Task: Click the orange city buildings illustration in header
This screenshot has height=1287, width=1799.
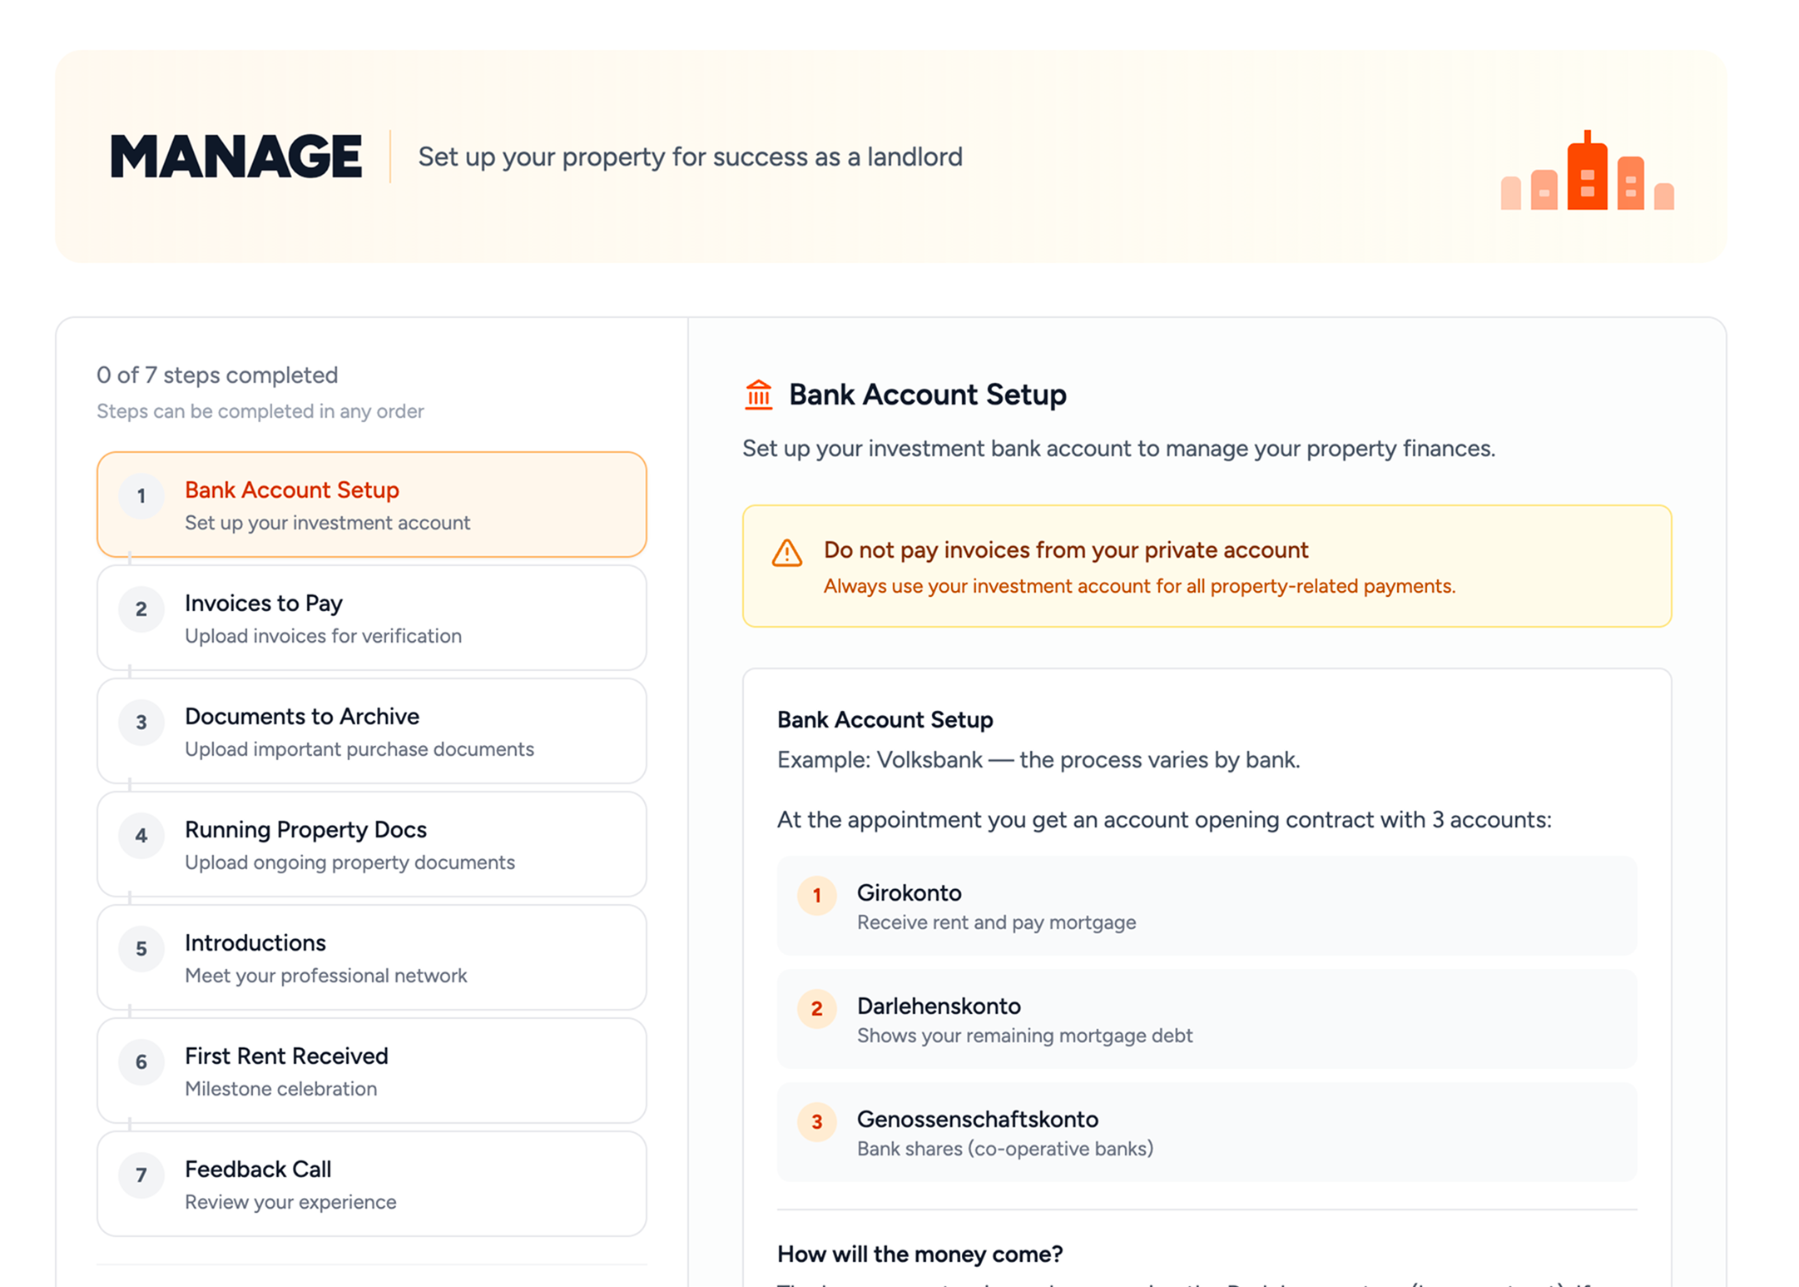Action: point(1587,171)
